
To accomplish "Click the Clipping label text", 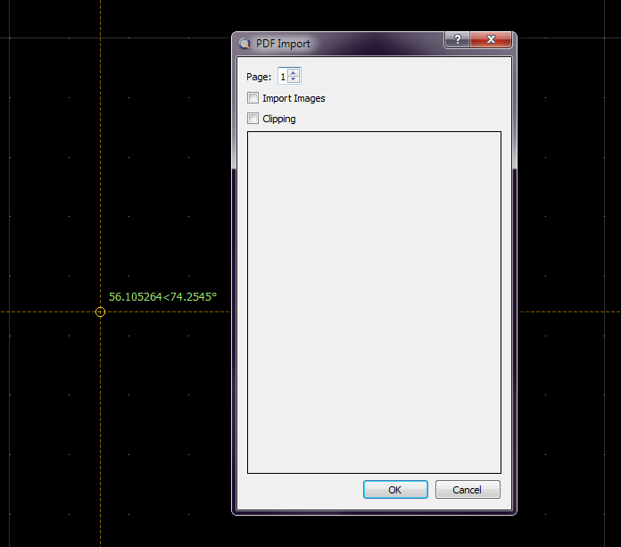I will pos(279,119).
